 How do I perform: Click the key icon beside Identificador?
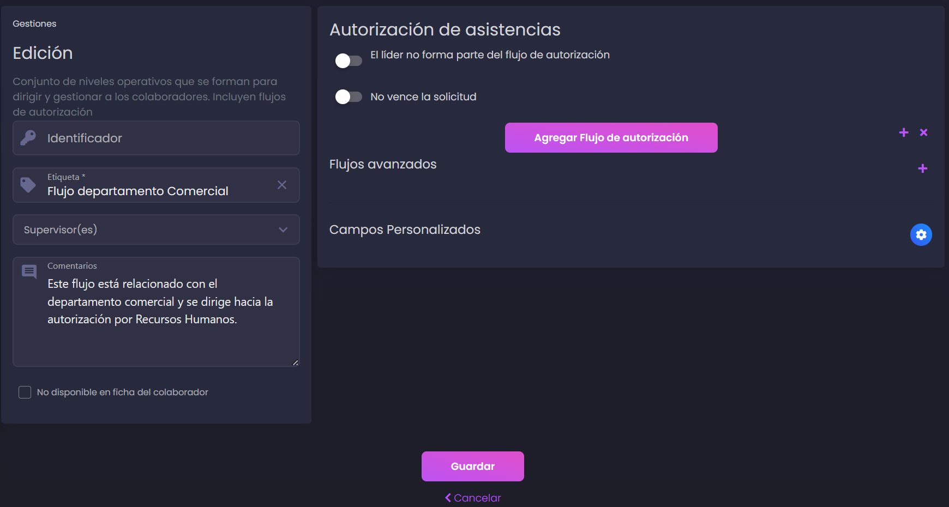[28, 138]
